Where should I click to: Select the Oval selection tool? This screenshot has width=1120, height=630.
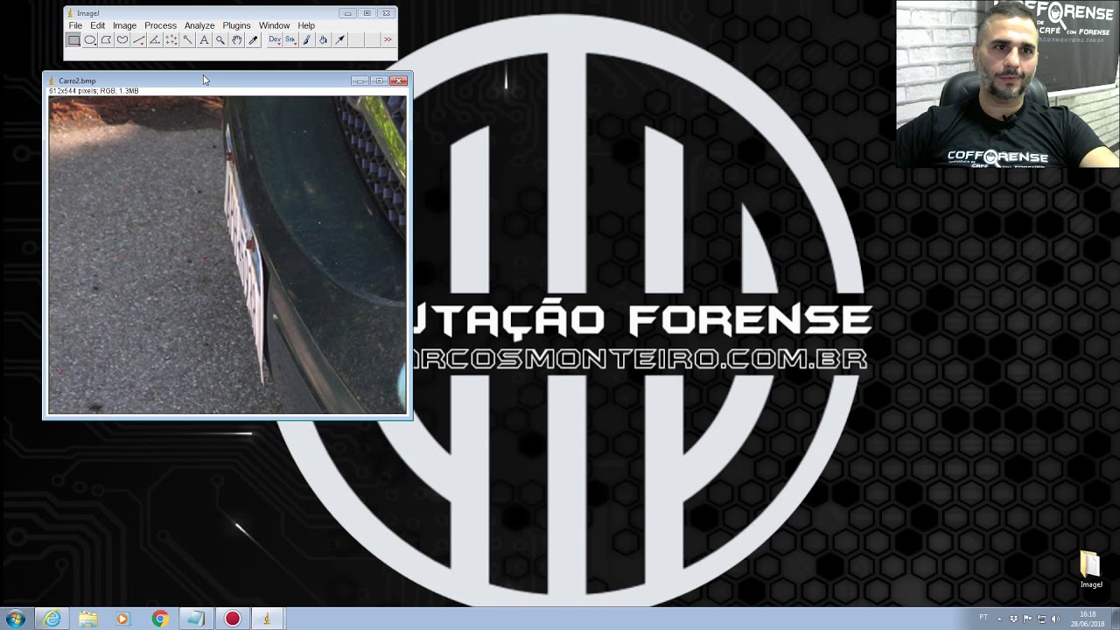click(90, 40)
